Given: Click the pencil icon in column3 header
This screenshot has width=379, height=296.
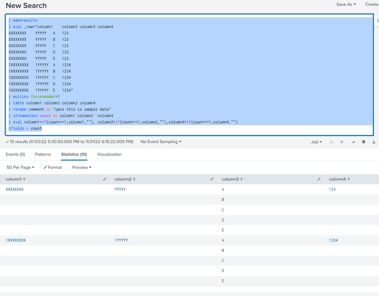Looking at the screenshot, I should [319, 179].
